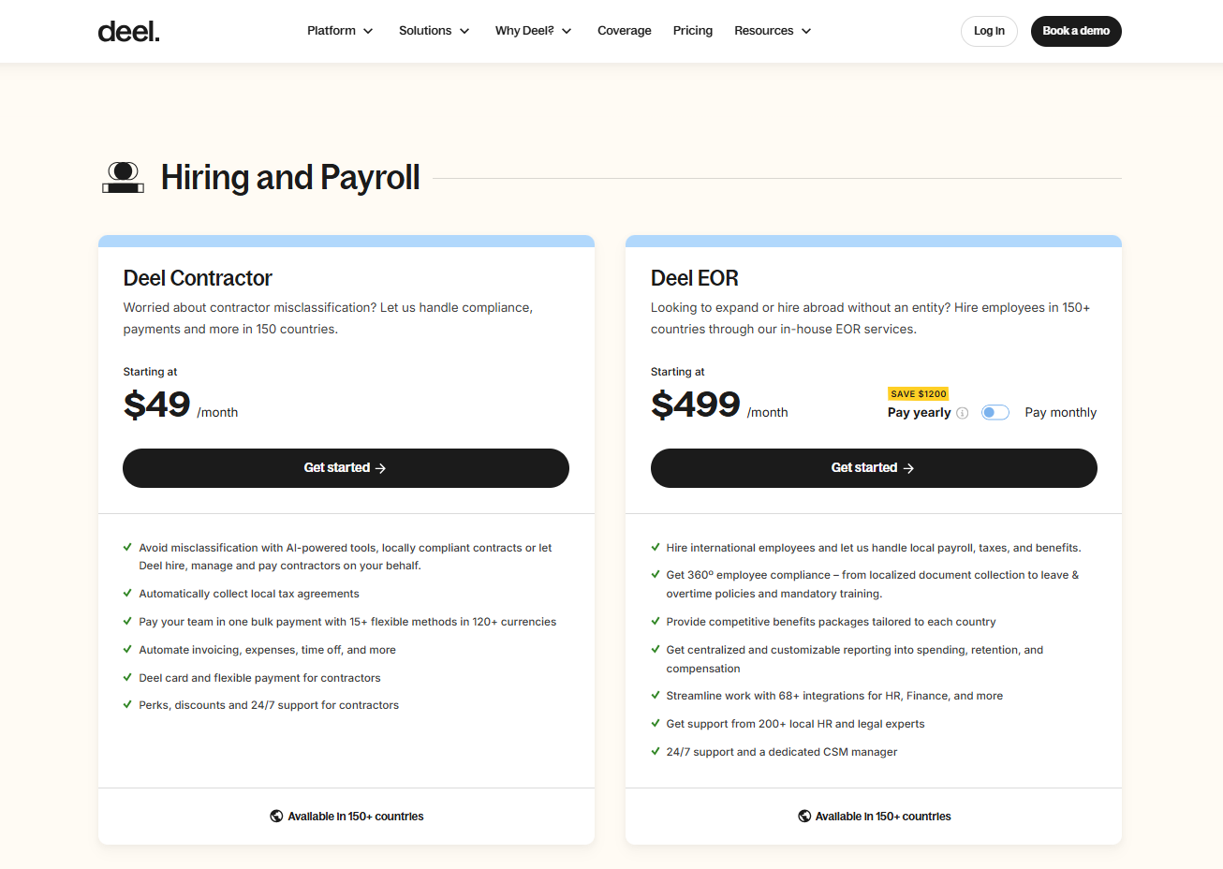Select the Pay yearly billing option

pyautogui.click(x=919, y=413)
